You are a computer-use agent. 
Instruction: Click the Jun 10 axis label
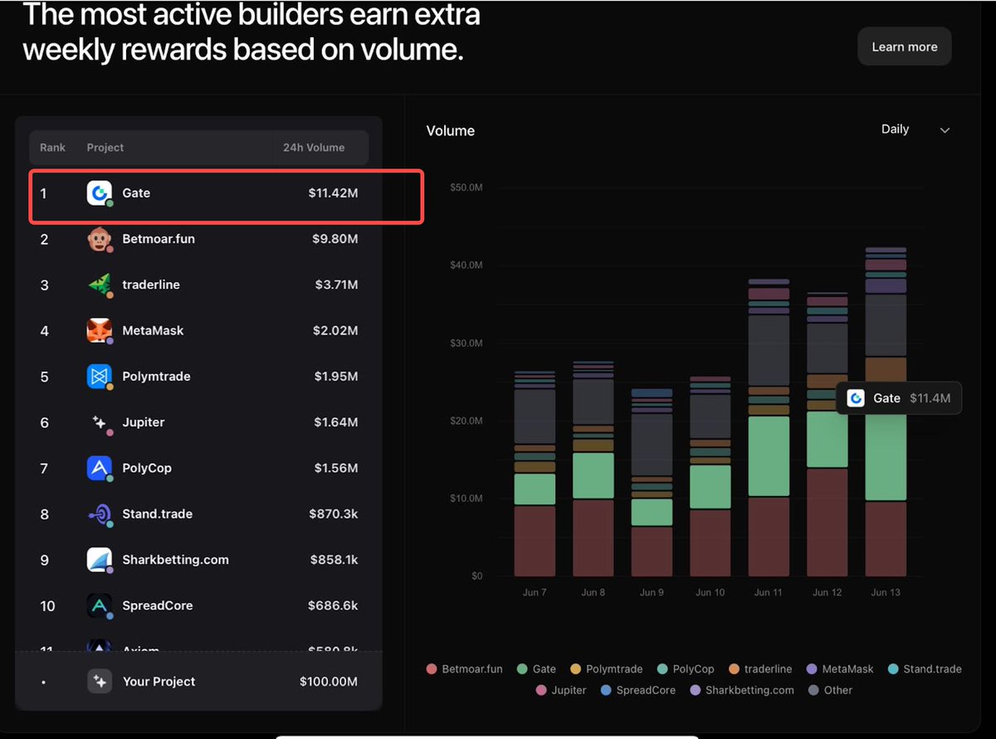710,592
